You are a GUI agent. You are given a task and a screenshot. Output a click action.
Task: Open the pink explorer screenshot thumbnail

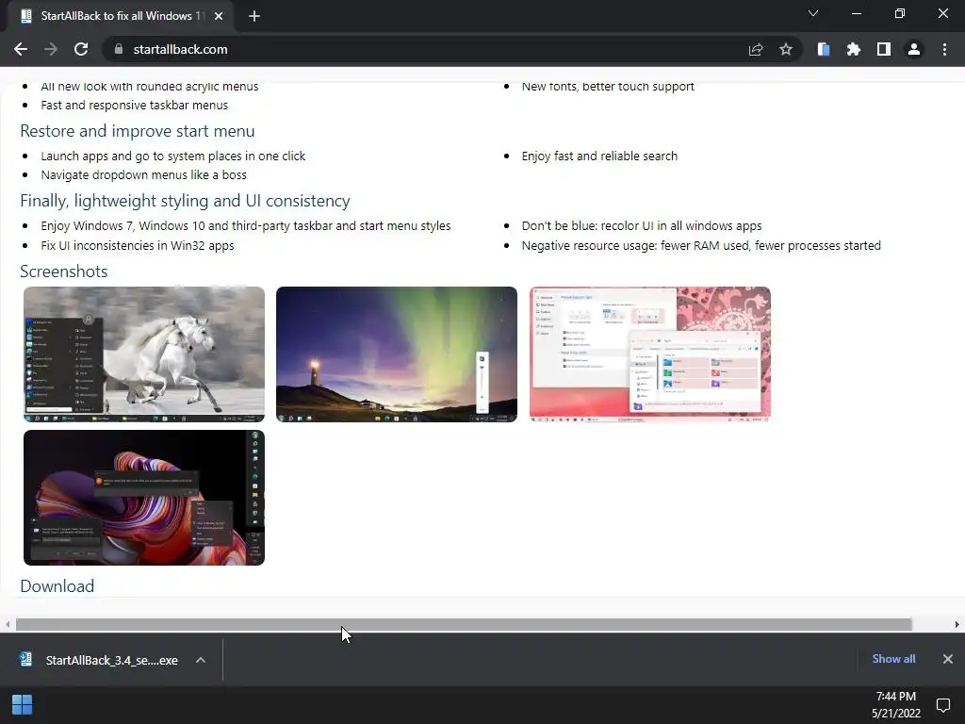(x=650, y=354)
